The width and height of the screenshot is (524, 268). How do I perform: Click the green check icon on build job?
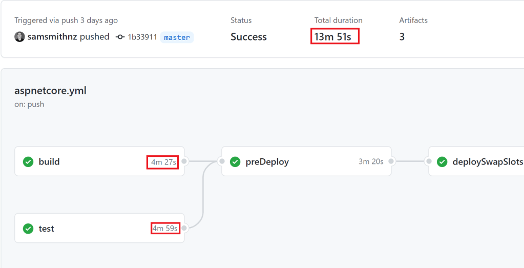pyautogui.click(x=28, y=162)
